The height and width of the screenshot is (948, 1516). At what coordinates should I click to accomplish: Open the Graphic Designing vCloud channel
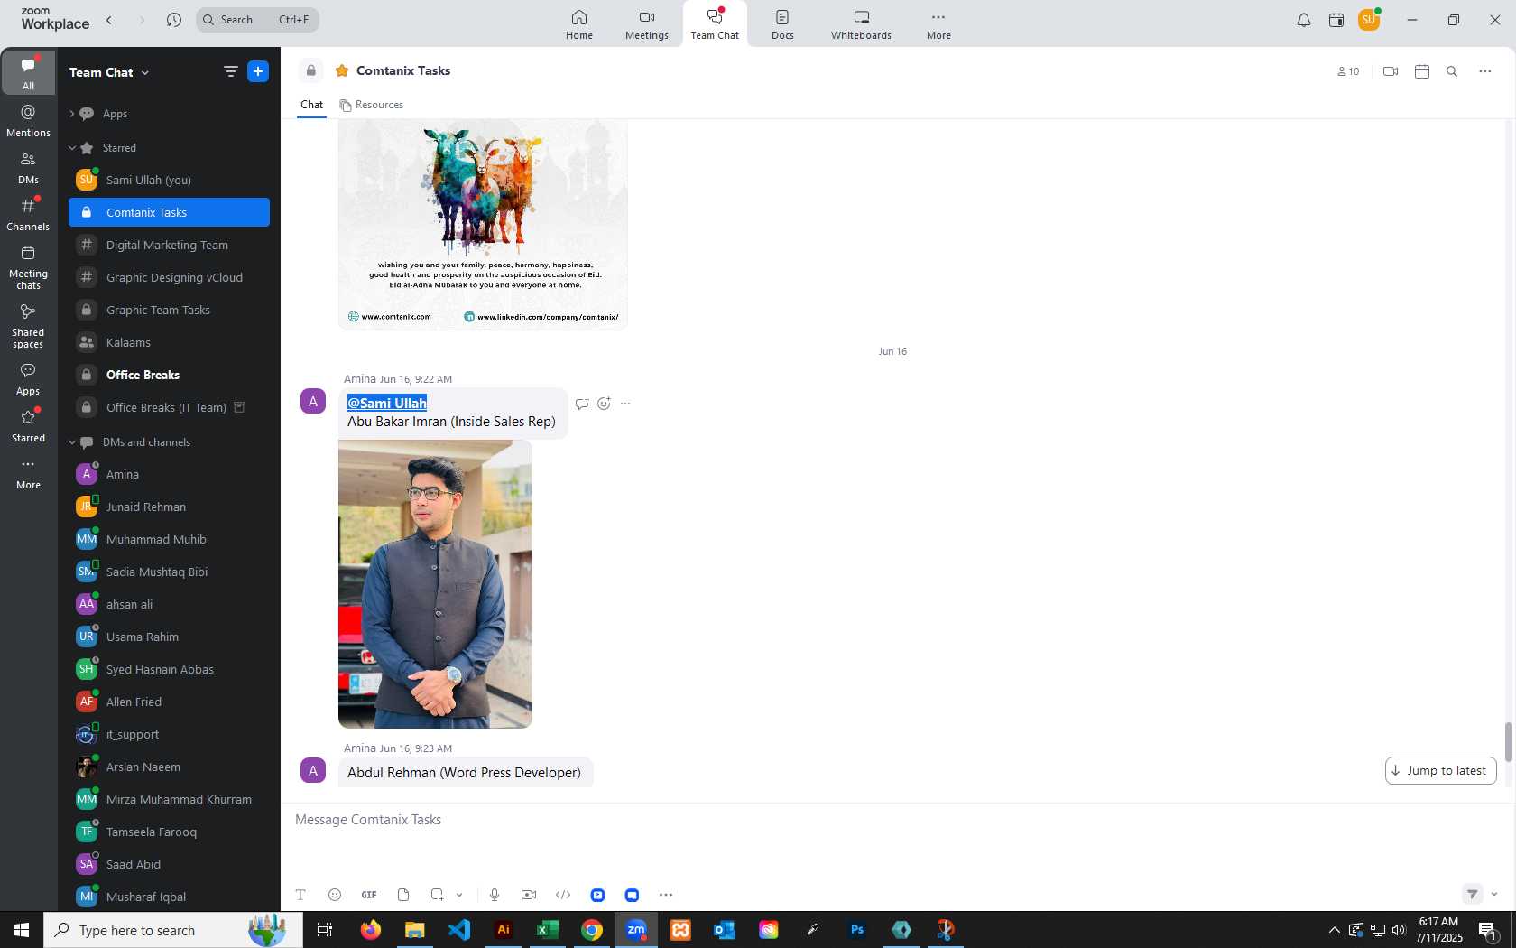(x=169, y=277)
